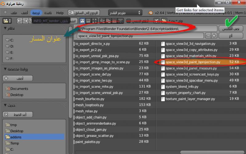Screen dimensions: 246x154
Task: Select space_view3d_panel_measure.py file
Action: point(191,68)
